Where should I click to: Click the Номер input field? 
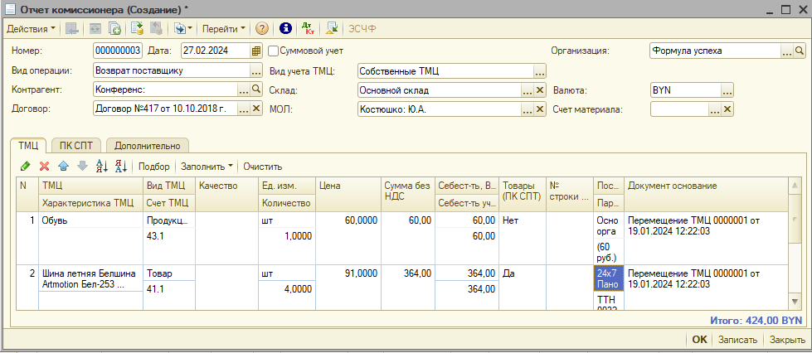(x=118, y=51)
